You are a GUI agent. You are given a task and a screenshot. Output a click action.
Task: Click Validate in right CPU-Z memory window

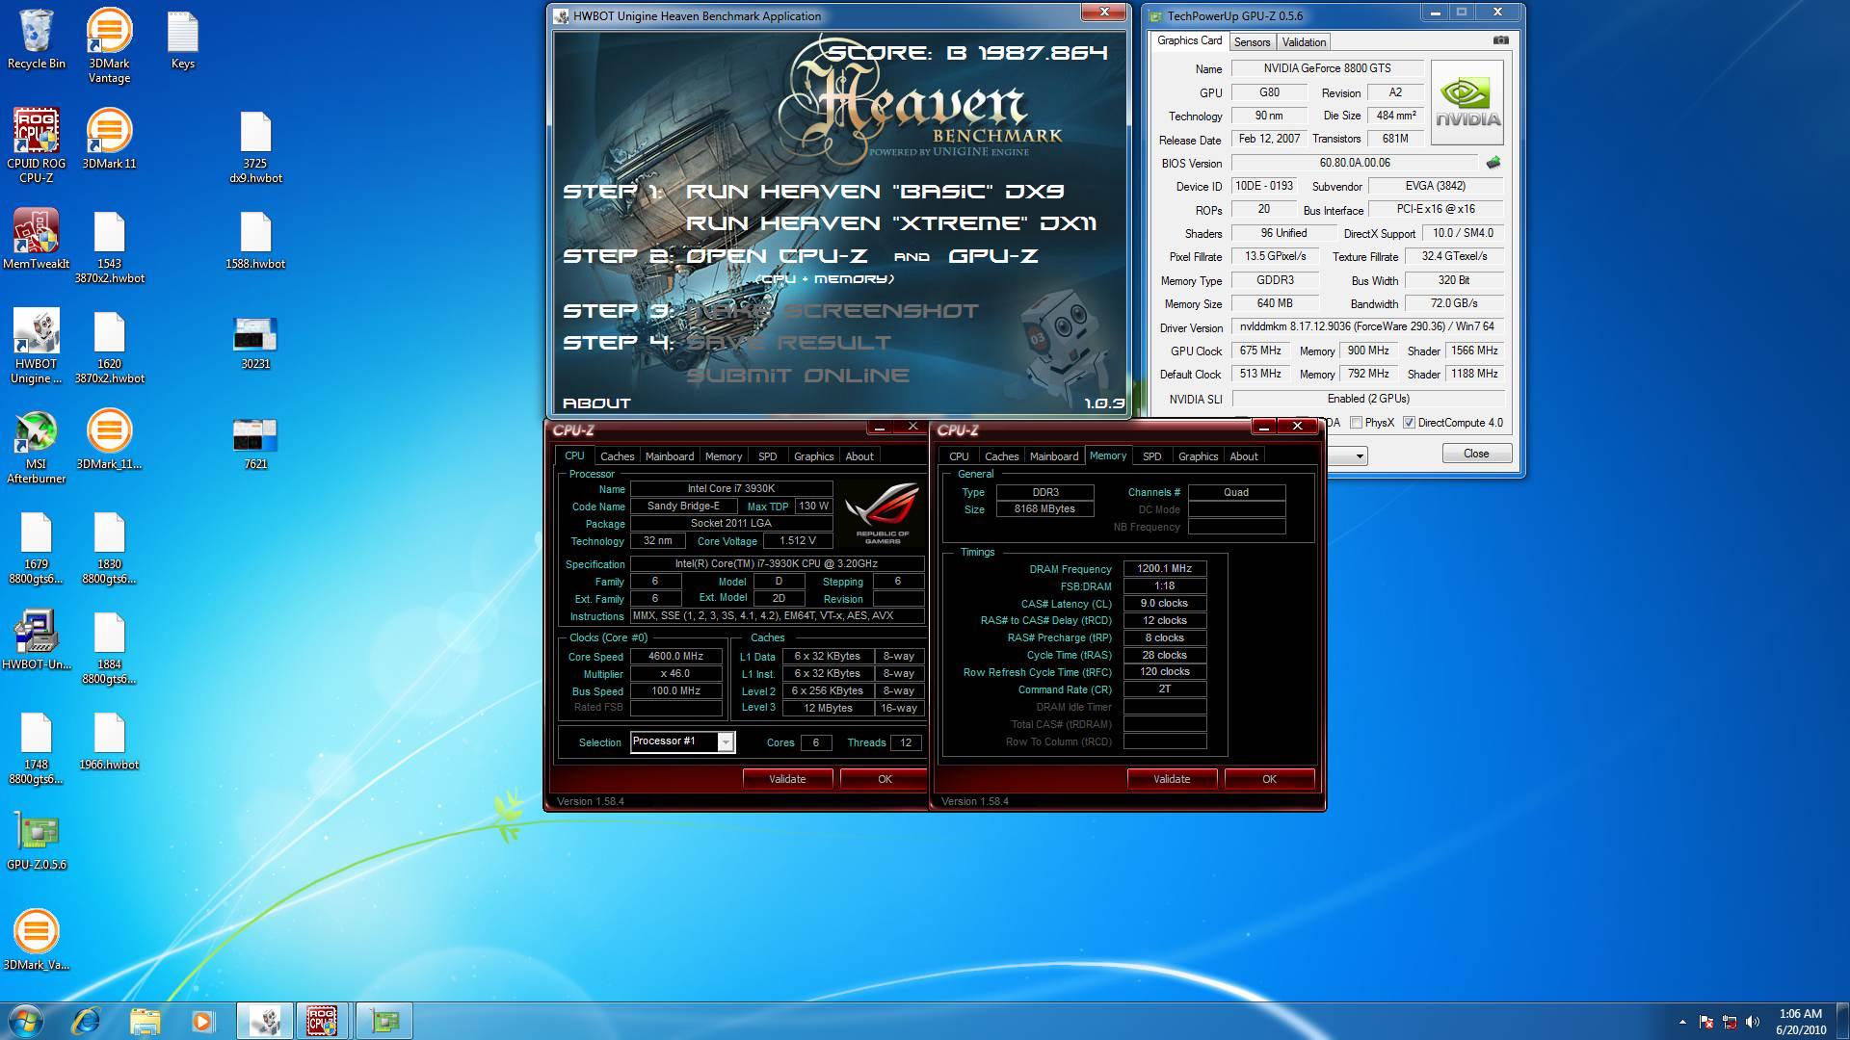pyautogui.click(x=1172, y=779)
